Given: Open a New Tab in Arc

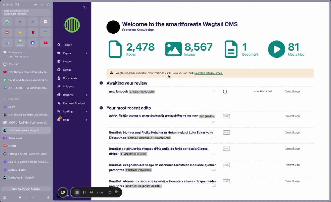Looking at the screenshot, I should pyautogui.click(x=26, y=99).
